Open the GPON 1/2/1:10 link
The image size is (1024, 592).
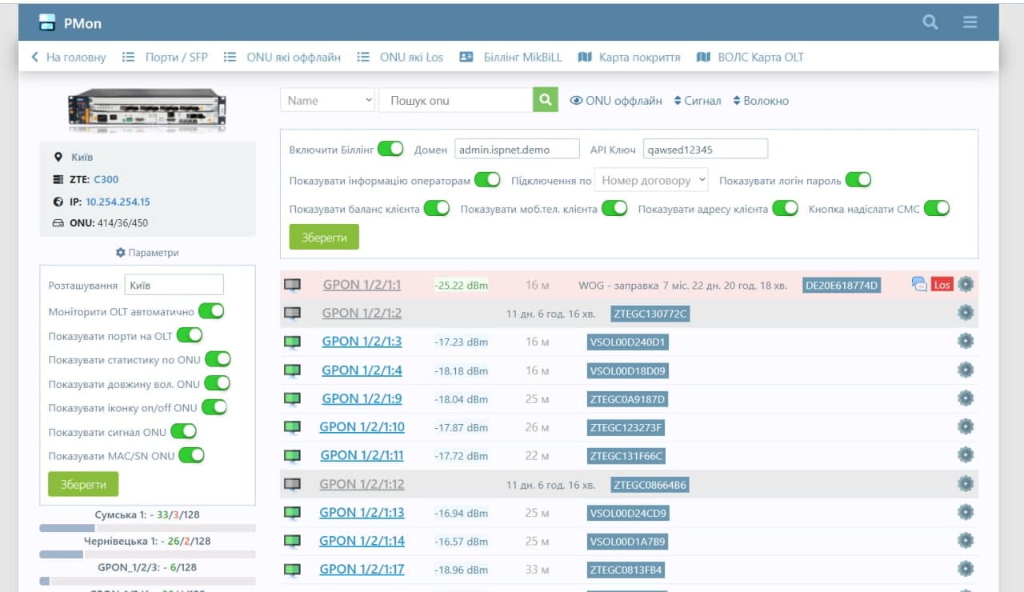[x=362, y=427]
